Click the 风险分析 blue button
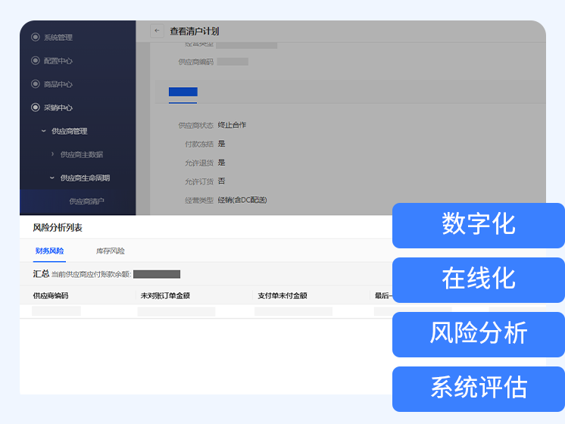This screenshot has height=424, width=565. pos(478,334)
